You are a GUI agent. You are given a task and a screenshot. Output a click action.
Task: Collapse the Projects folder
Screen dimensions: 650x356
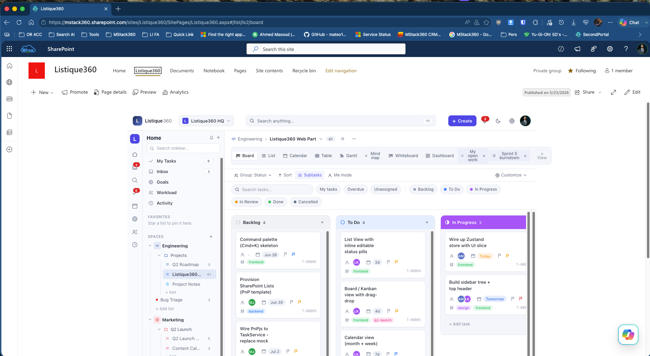tap(159, 255)
